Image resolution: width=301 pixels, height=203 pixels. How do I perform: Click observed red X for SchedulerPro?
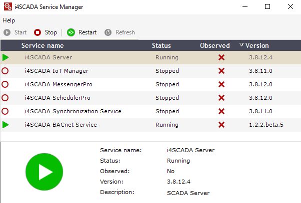click(x=221, y=98)
